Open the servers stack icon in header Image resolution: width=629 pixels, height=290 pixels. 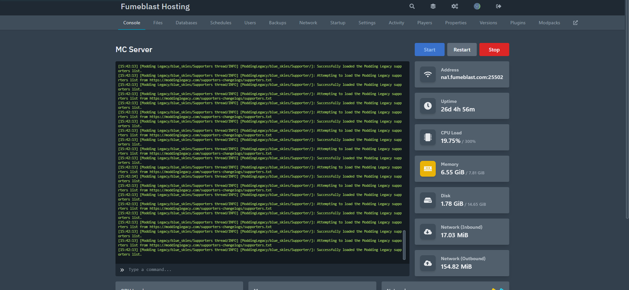pyautogui.click(x=433, y=6)
